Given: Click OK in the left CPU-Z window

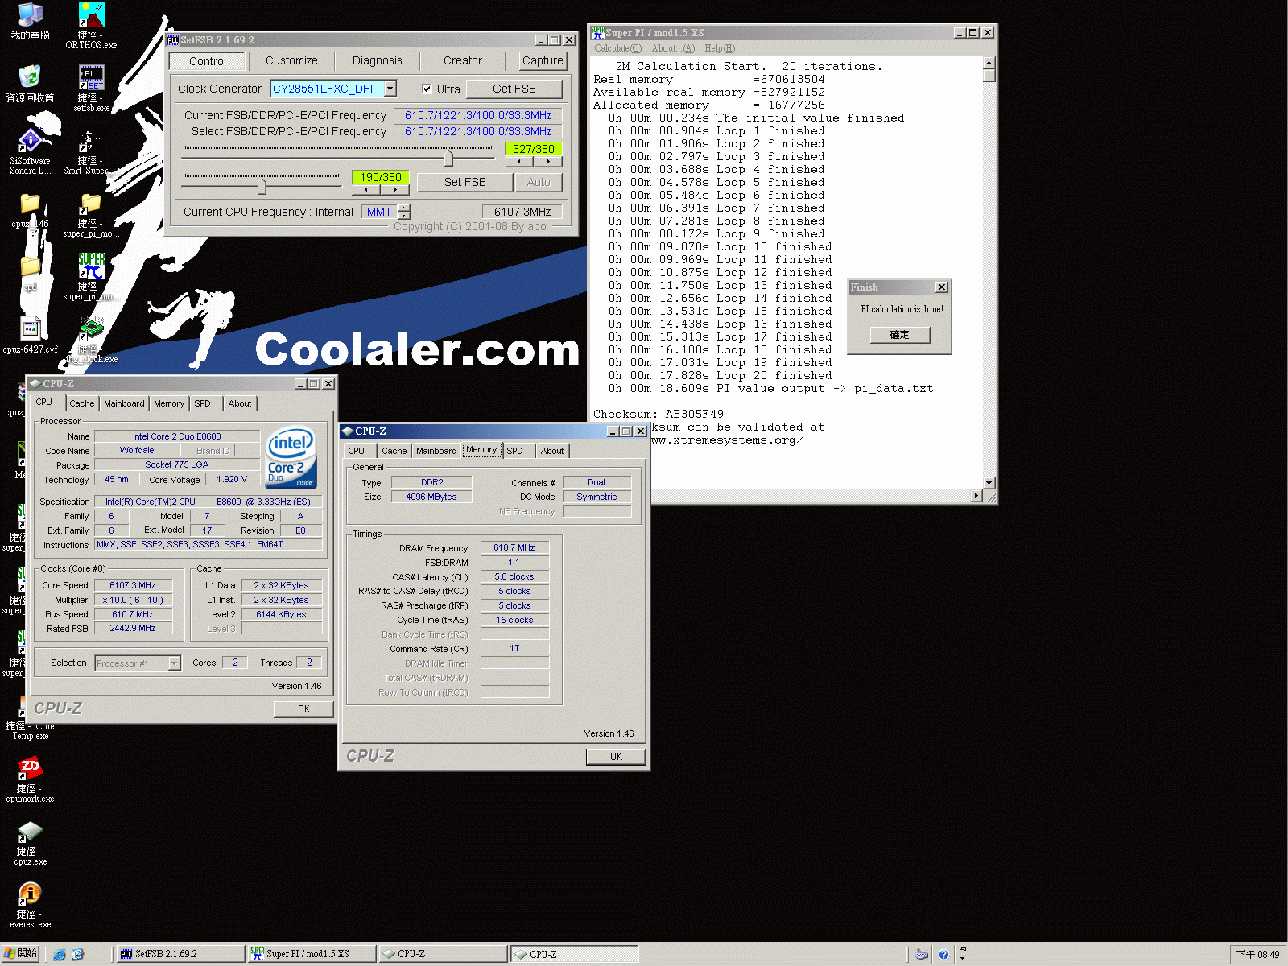Looking at the screenshot, I should coord(303,709).
